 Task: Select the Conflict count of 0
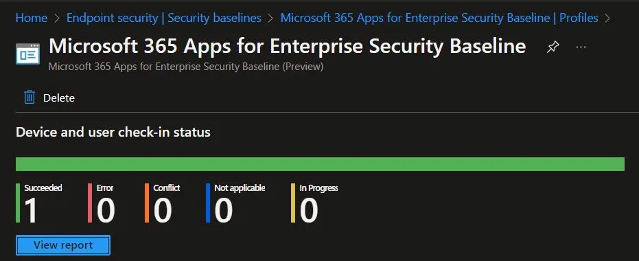[163, 210]
